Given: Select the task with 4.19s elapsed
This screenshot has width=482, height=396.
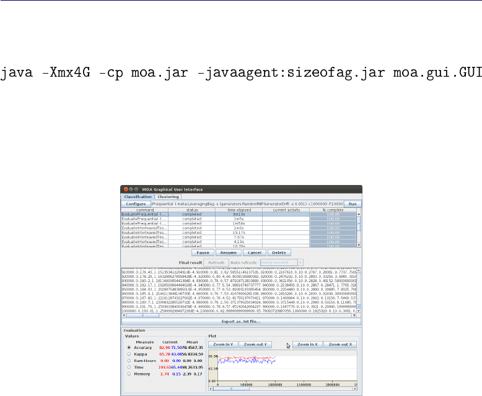Looking at the screenshot, I should [239, 242].
